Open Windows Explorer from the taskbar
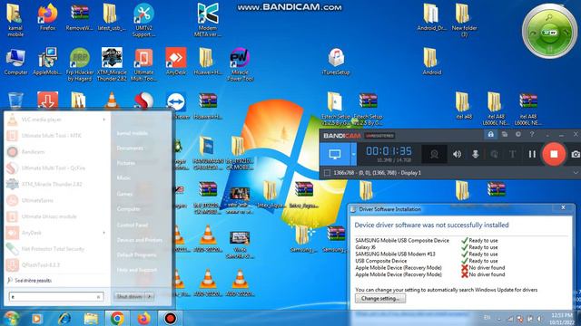The width and height of the screenshot is (581, 326). tap(91, 318)
